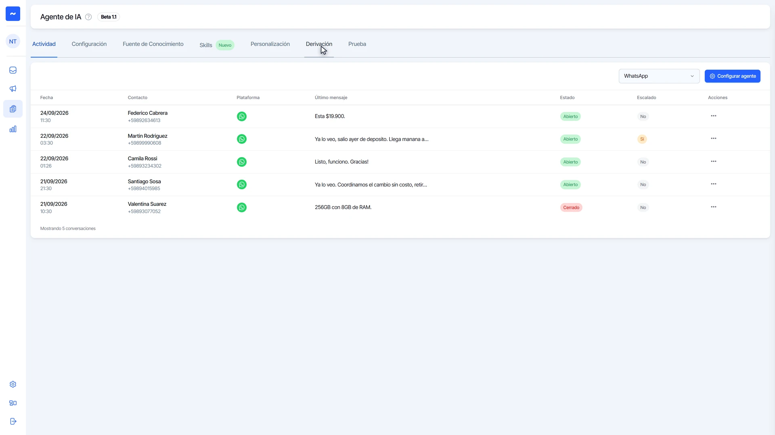Viewport: 775px width, 435px height.
Task: Open the settings gear in sidebar
Action: pyautogui.click(x=13, y=384)
